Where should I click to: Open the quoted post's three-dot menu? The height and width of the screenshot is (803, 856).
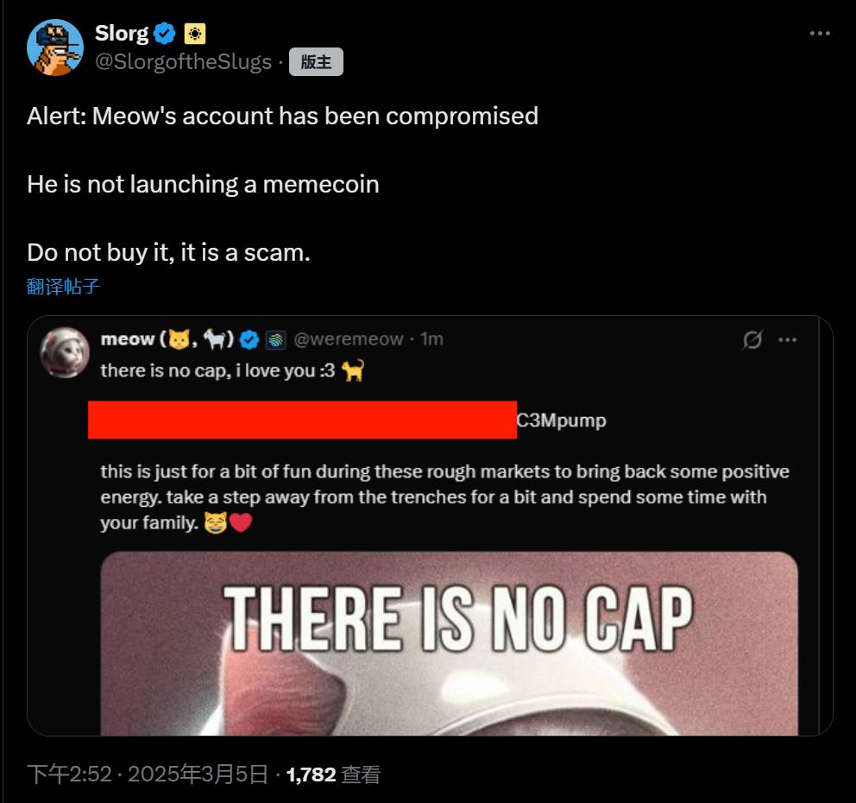tap(787, 340)
